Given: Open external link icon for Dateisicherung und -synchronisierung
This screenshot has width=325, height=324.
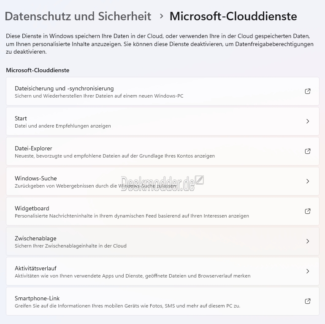Looking at the screenshot, I should pos(308,91).
